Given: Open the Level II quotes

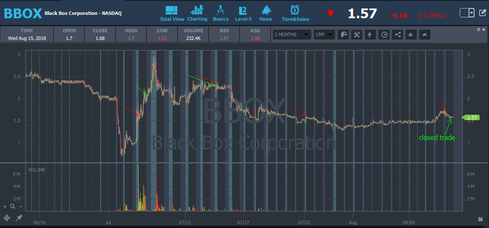Looking at the screenshot, I should coord(243,14).
